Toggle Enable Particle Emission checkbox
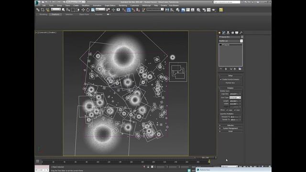 point(221,79)
